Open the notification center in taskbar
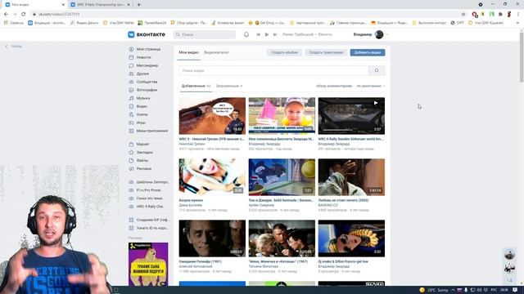Screen dimensions: 524x294 tap(515, 290)
